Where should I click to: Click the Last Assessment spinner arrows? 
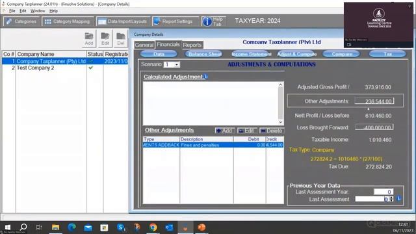click(x=391, y=199)
